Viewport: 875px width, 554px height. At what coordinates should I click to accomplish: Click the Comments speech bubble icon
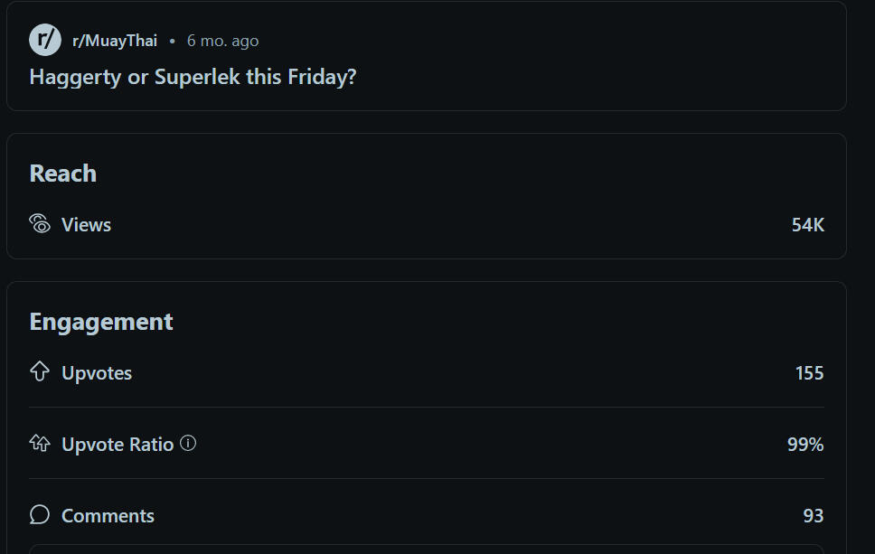point(40,515)
